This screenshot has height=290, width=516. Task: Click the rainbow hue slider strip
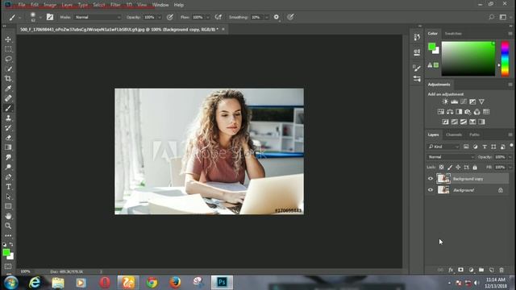[505, 59]
